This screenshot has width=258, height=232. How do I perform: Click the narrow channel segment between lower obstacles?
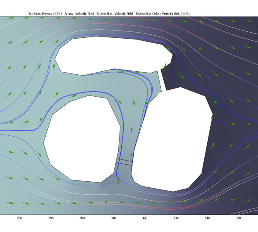[124, 162]
